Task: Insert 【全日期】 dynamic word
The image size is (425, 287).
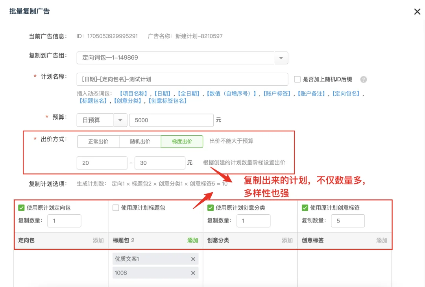Action: pyautogui.click(x=188, y=94)
